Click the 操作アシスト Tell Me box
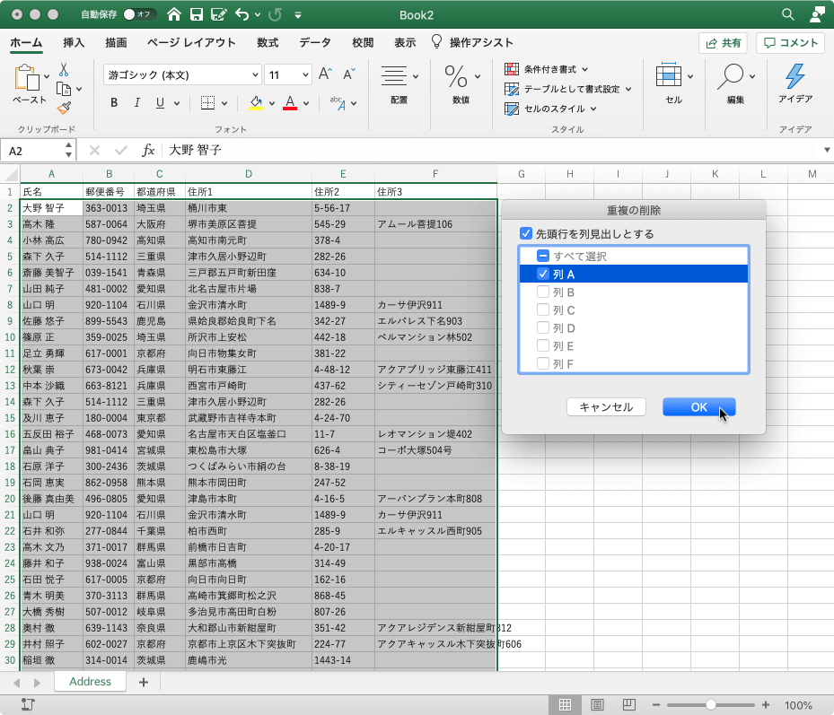 (x=472, y=42)
